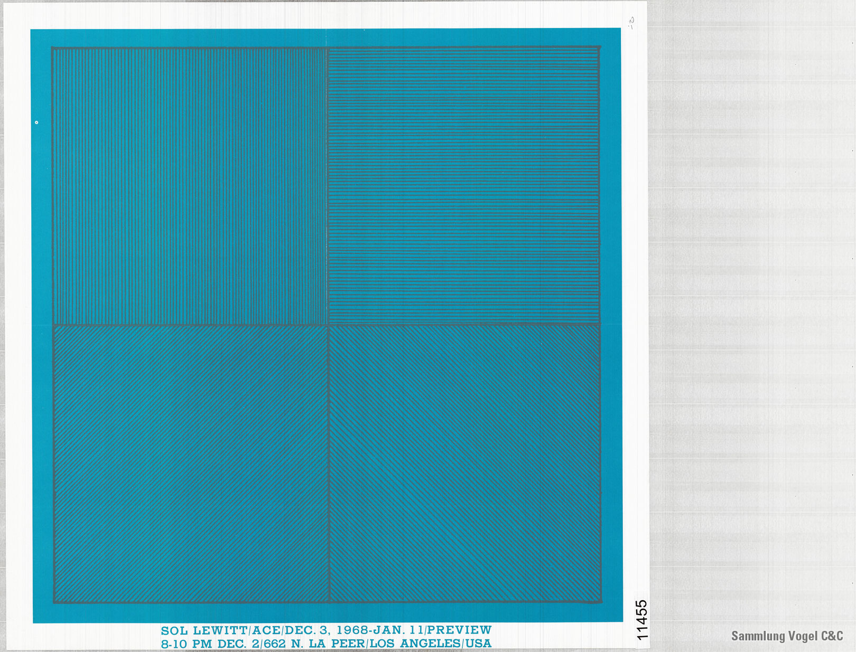Click the bottom-right diagonal-hatched quadrant
Screen dimensions: 856x652
(x=464, y=464)
